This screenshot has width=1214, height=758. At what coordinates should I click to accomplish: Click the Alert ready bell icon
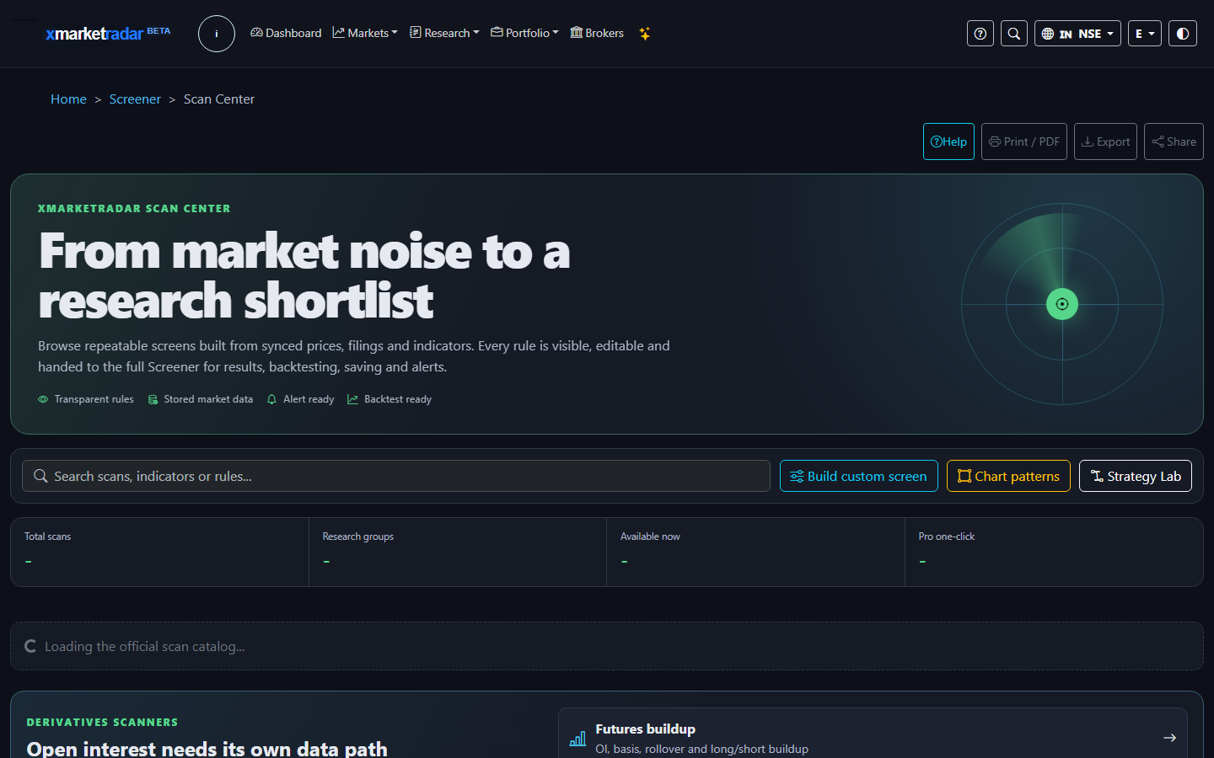coord(271,399)
